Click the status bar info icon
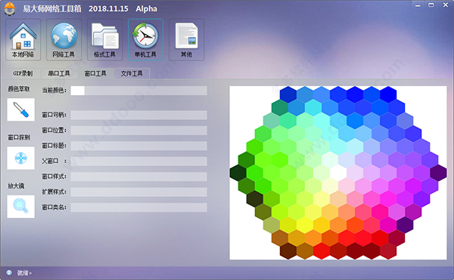The image size is (454, 280). 9,272
